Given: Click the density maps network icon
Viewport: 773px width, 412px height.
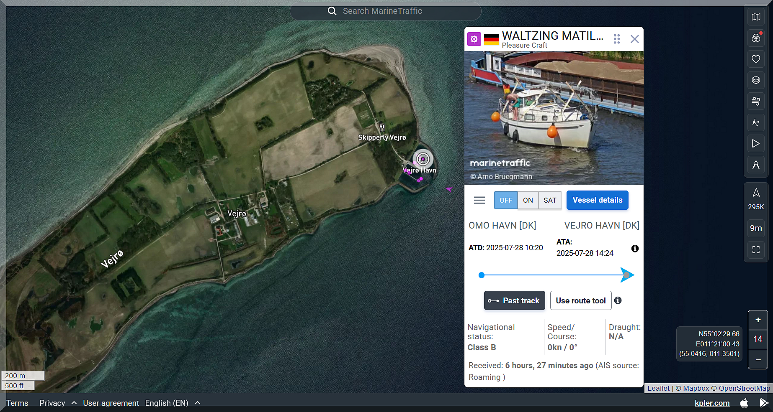Looking at the screenshot, I should (756, 122).
